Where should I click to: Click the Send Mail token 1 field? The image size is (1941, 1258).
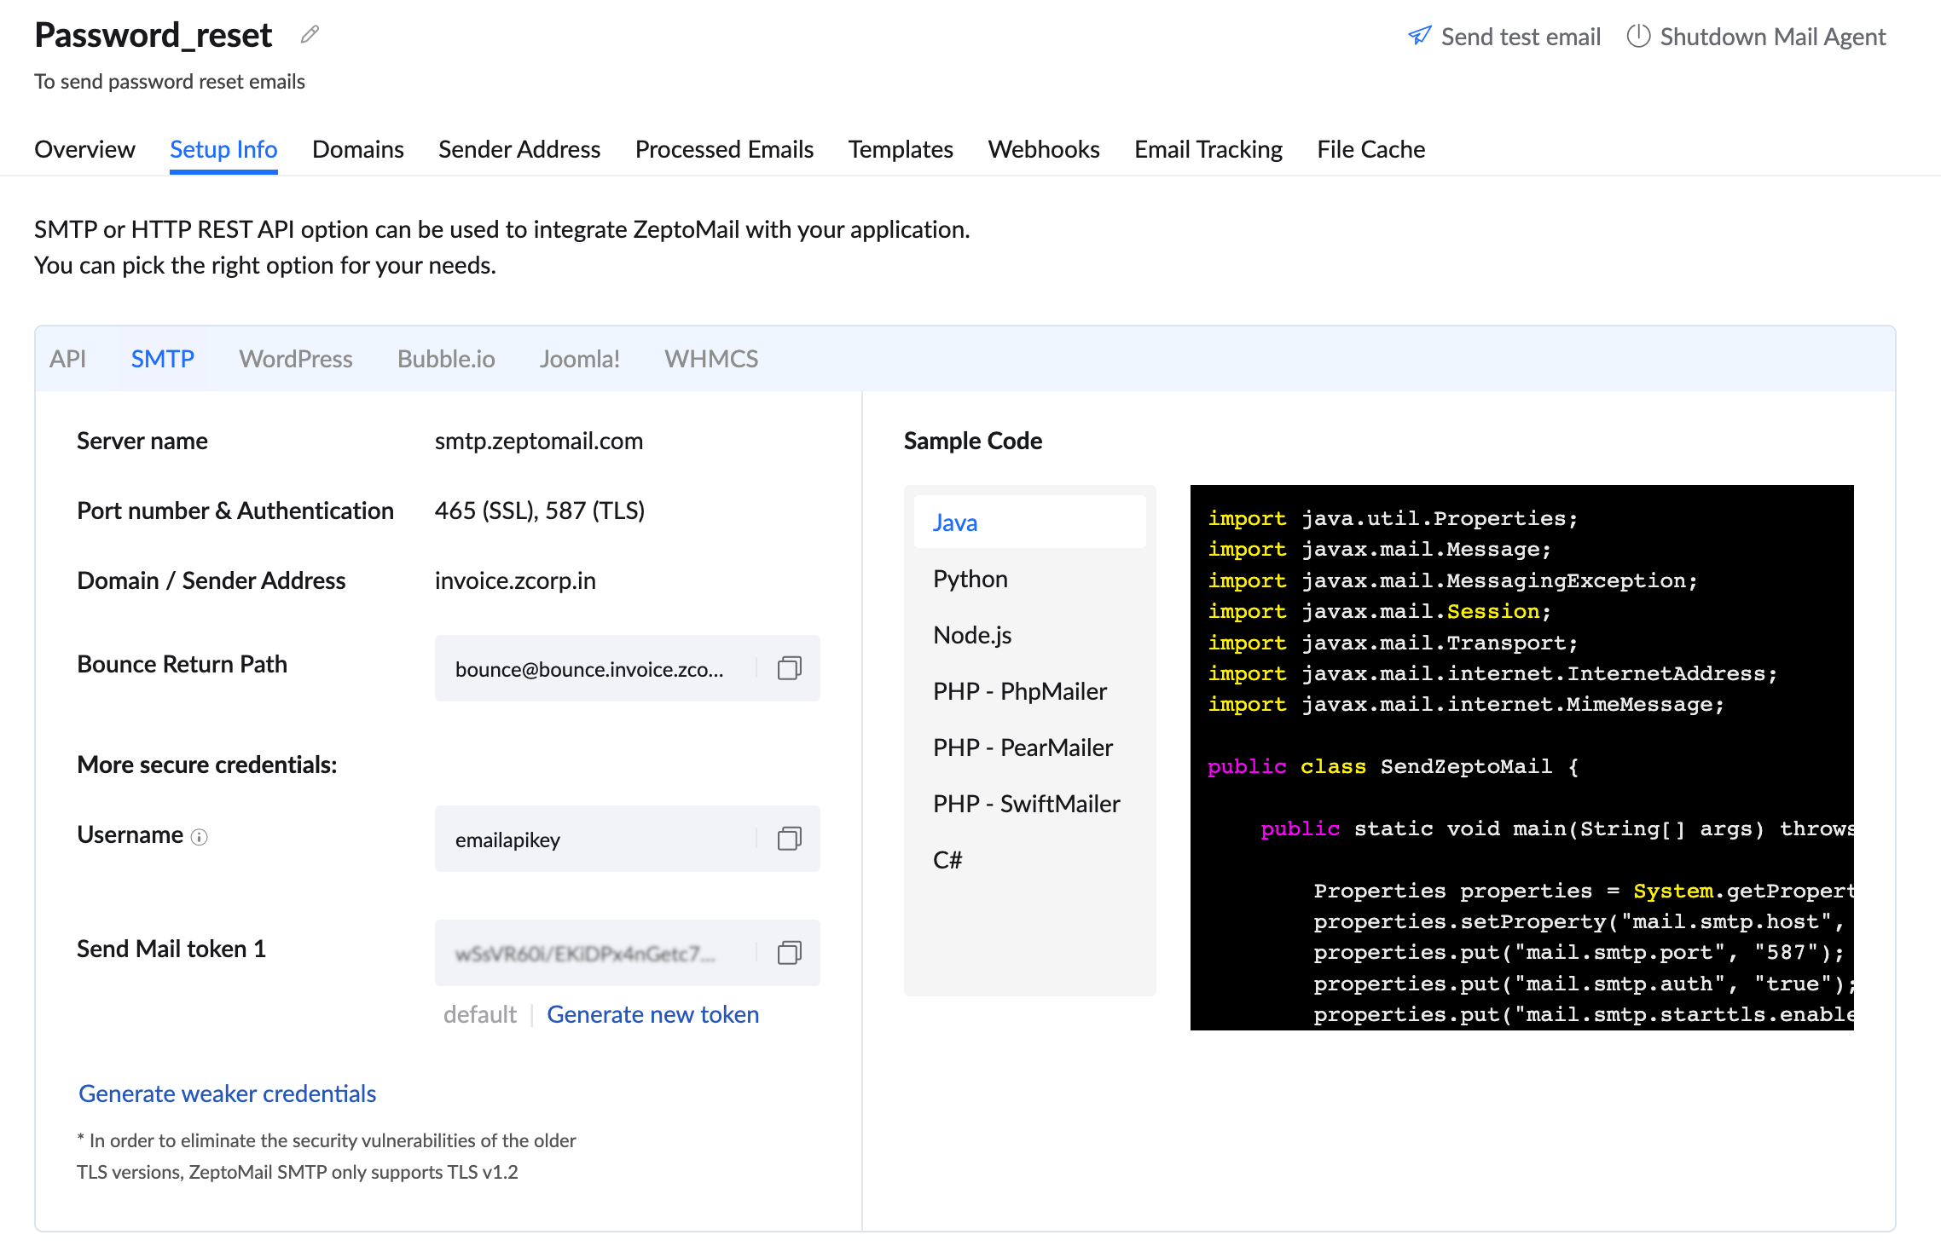coord(588,953)
